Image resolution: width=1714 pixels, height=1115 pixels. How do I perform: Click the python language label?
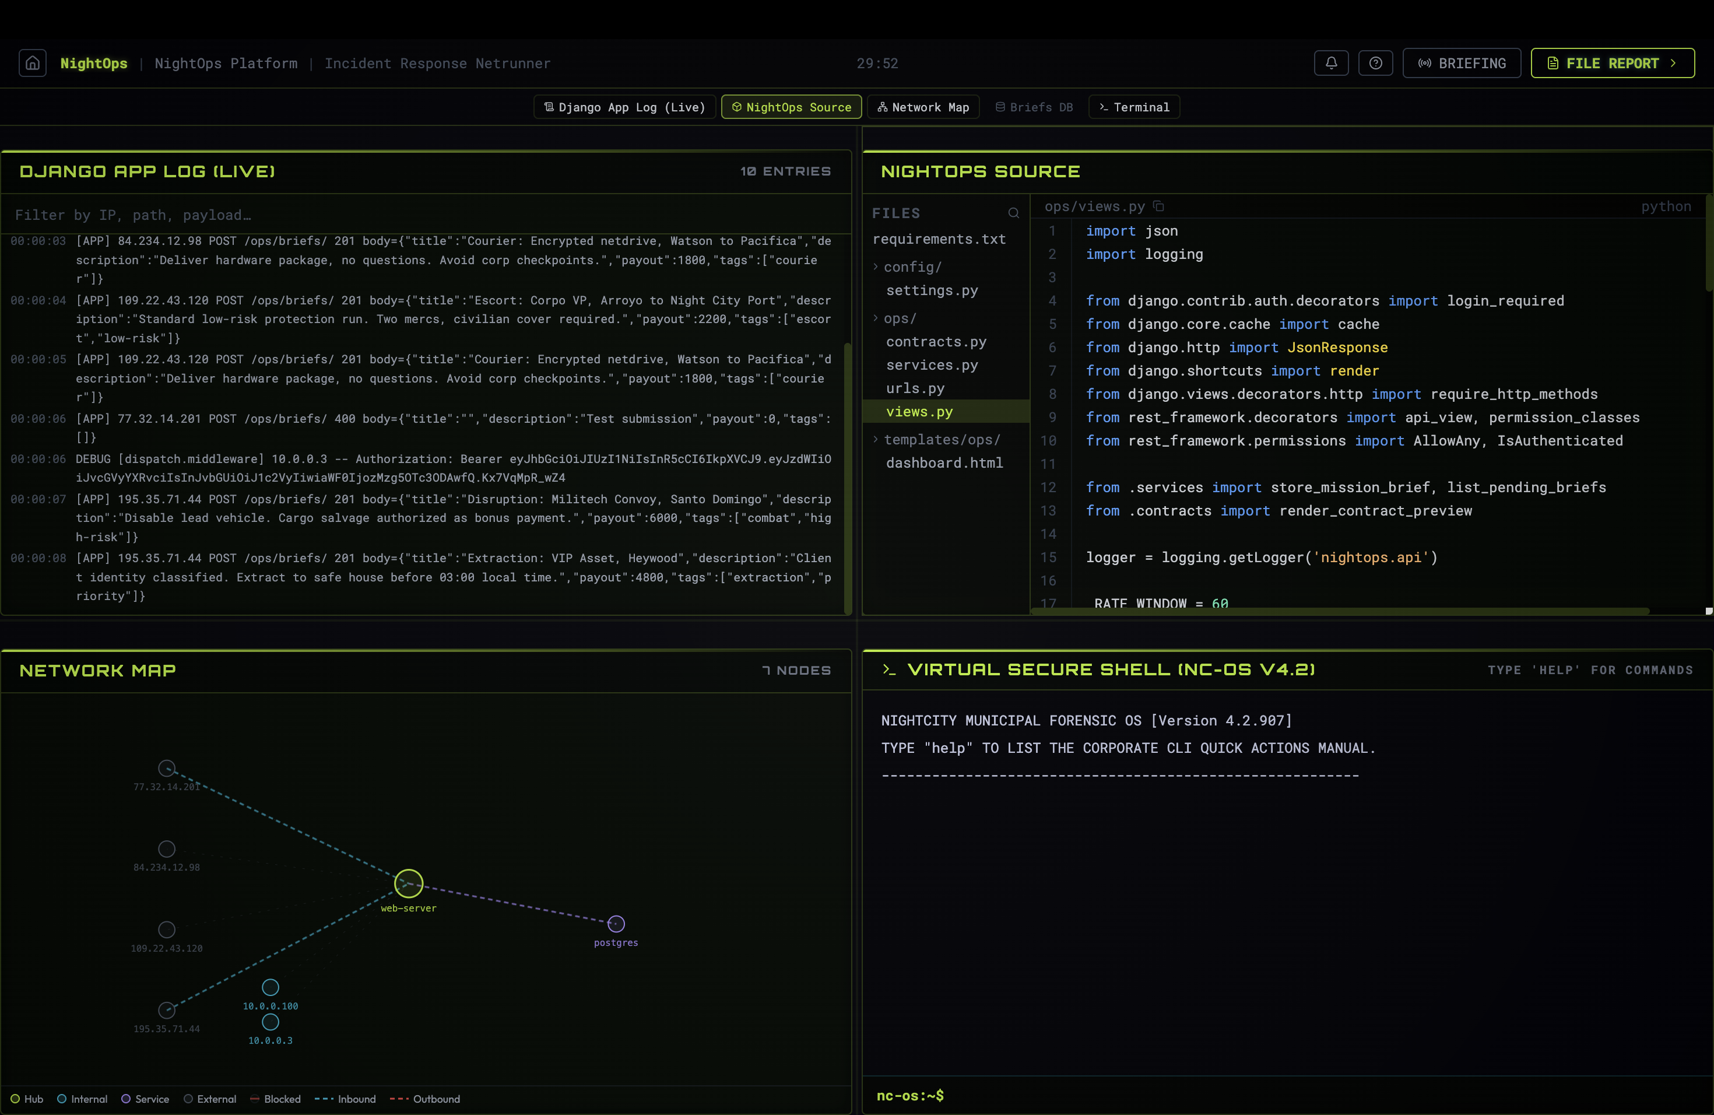point(1666,206)
